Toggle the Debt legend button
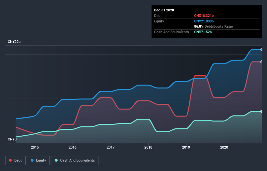 pos(16,161)
